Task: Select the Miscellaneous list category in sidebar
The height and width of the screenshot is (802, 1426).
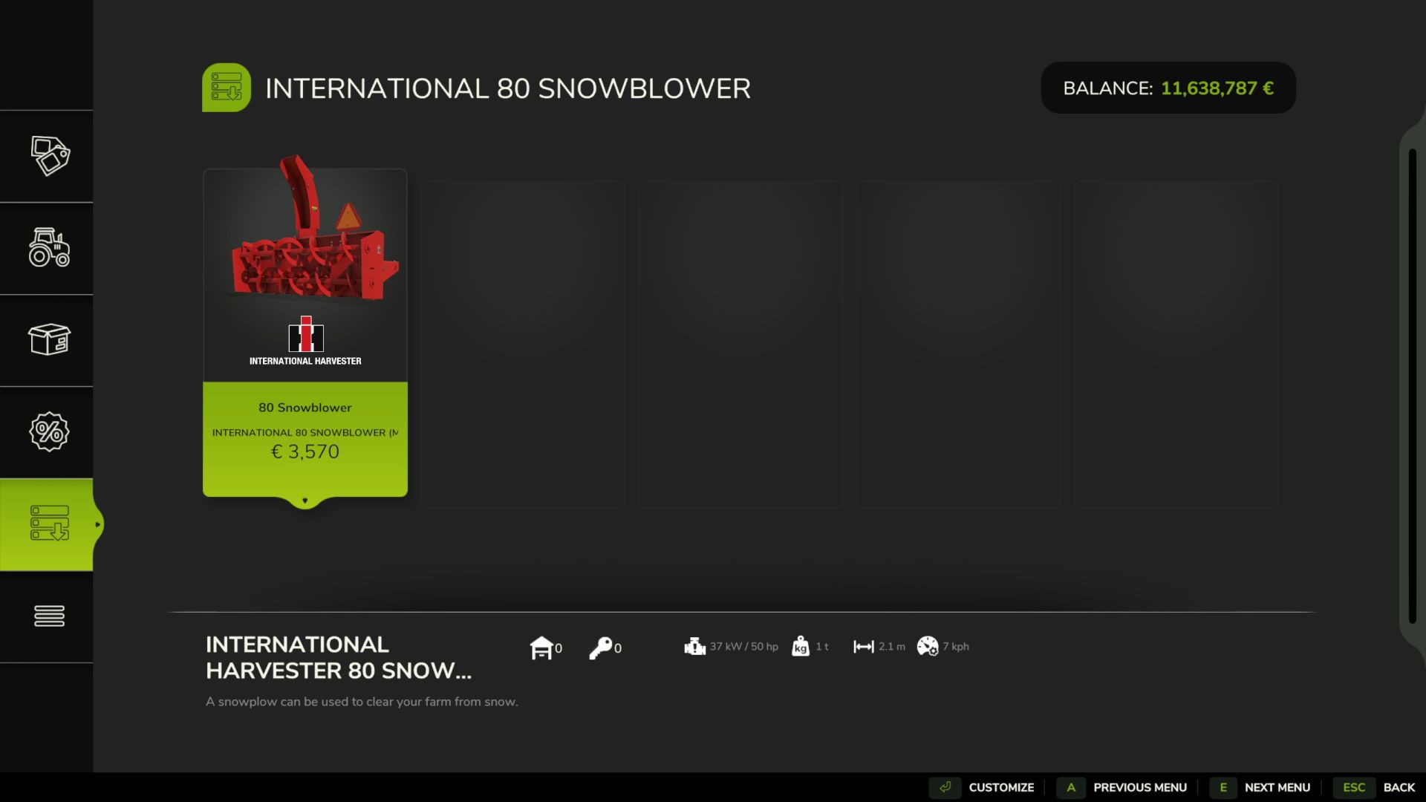Action: [x=49, y=616]
